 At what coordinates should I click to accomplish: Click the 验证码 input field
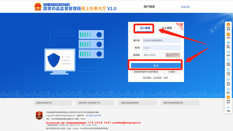tap(153, 55)
